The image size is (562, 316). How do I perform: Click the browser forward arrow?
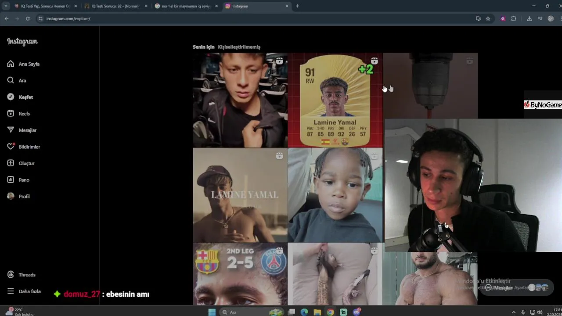pyautogui.click(x=17, y=18)
